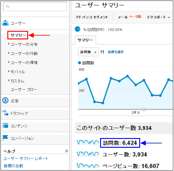
Task: Click the ユーザー数 sparkline thumbnail
Action: pos(88,154)
